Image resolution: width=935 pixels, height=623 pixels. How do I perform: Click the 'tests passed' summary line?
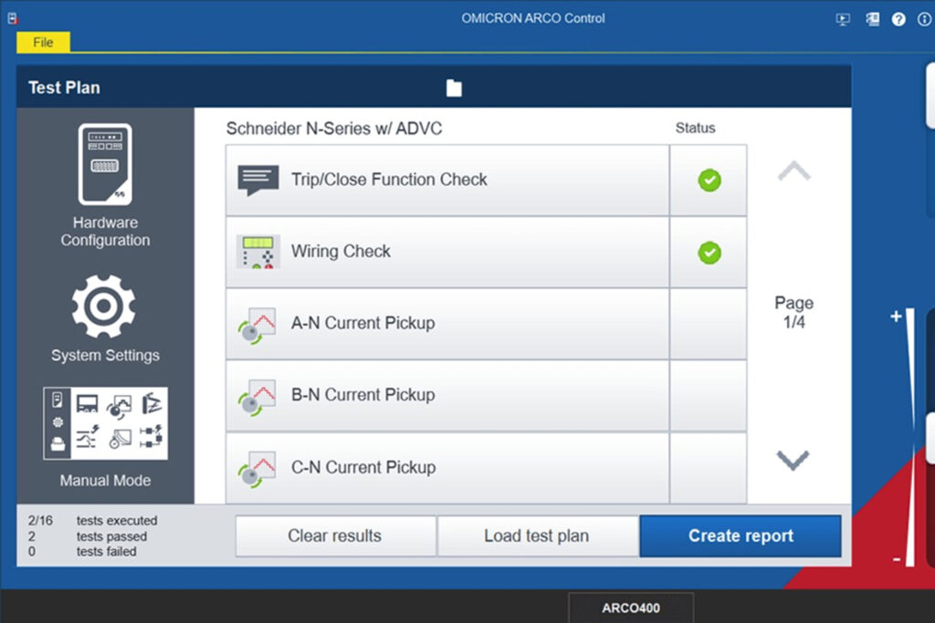tap(89, 536)
